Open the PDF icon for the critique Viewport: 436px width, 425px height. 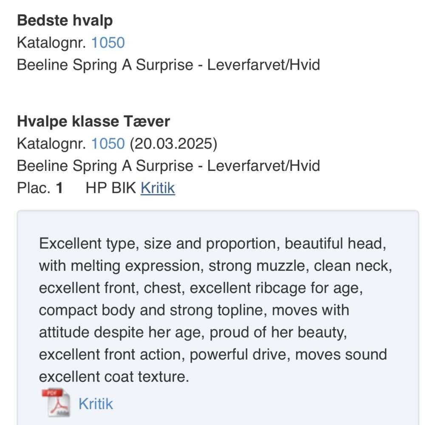click(55, 403)
